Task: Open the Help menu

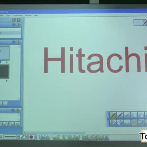Action: point(36,15)
